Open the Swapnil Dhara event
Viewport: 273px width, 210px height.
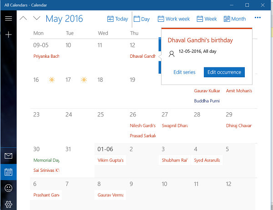(175, 125)
